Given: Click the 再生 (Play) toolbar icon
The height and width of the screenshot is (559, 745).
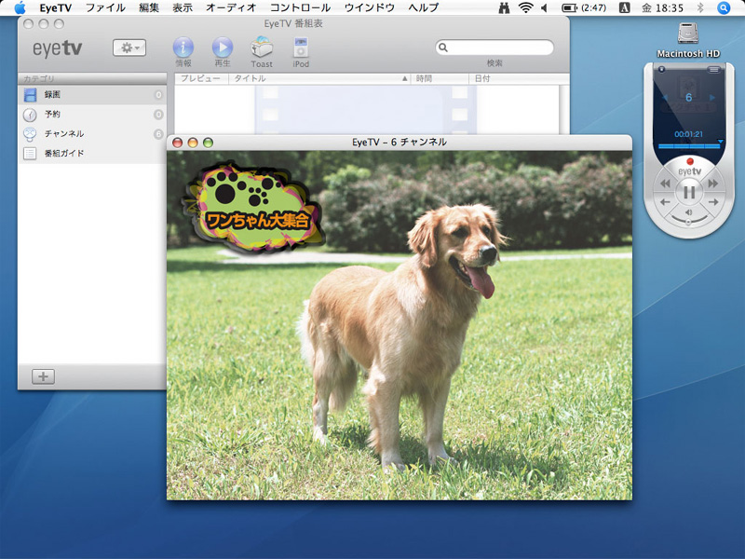Looking at the screenshot, I should (x=223, y=48).
